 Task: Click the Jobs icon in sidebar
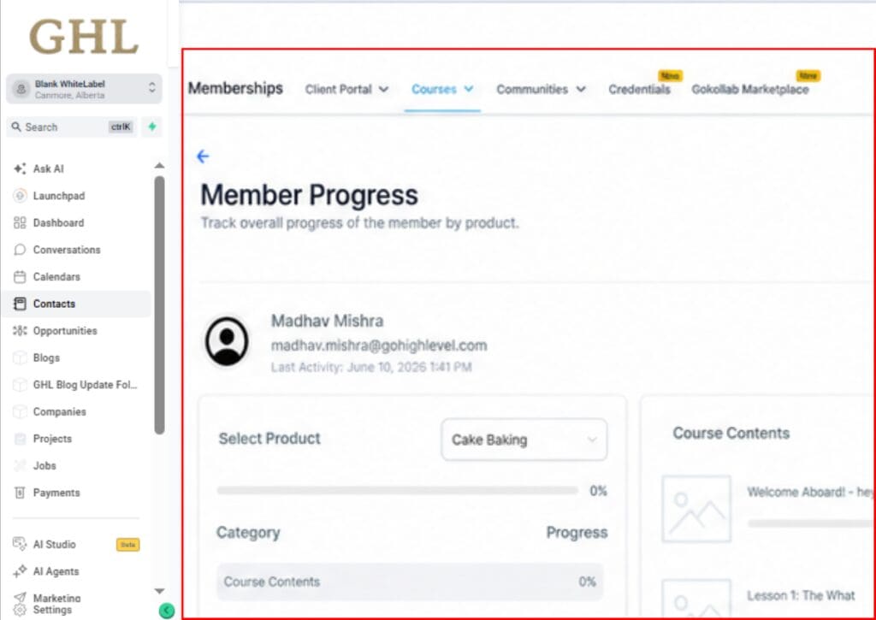[20, 465]
